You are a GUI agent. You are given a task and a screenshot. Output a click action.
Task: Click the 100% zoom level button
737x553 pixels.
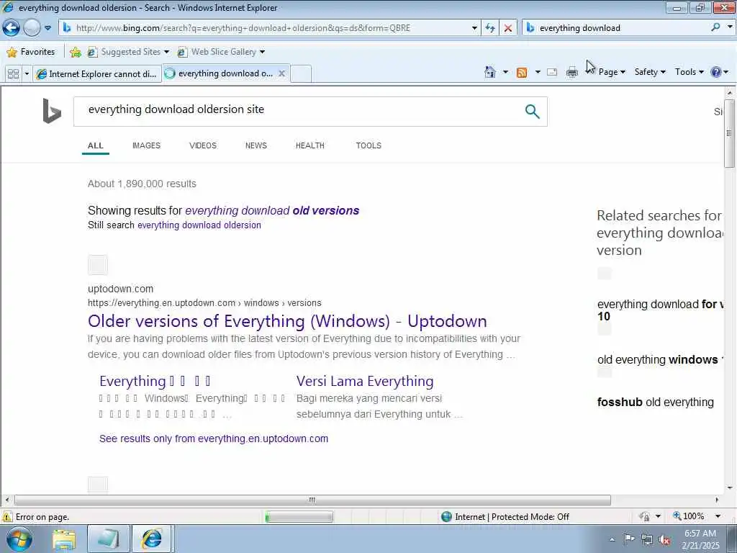(689, 516)
